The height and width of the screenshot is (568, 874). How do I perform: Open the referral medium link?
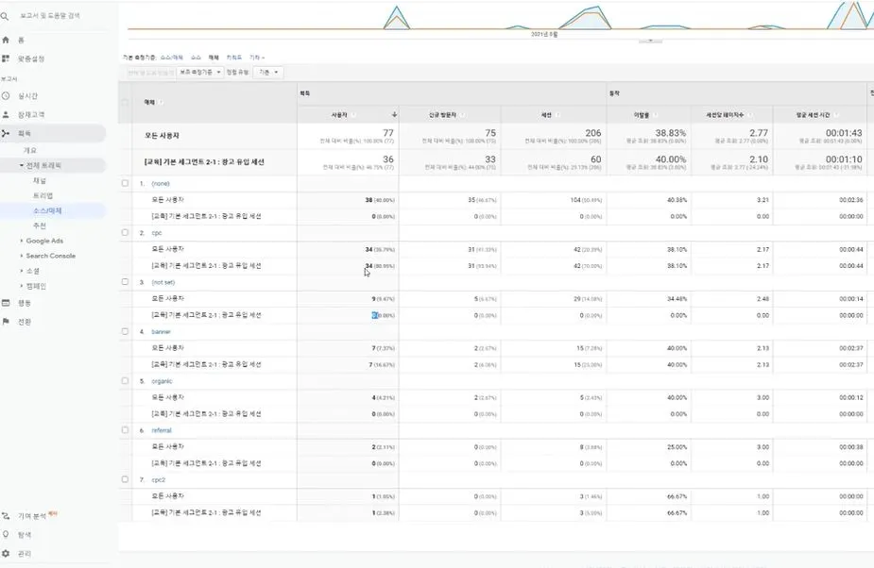(x=162, y=430)
